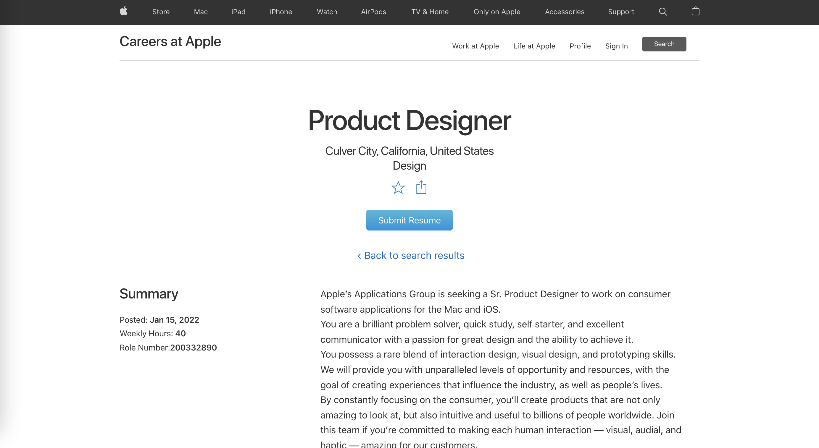
Task: Open the Life at Apple link
Action: tap(534, 46)
